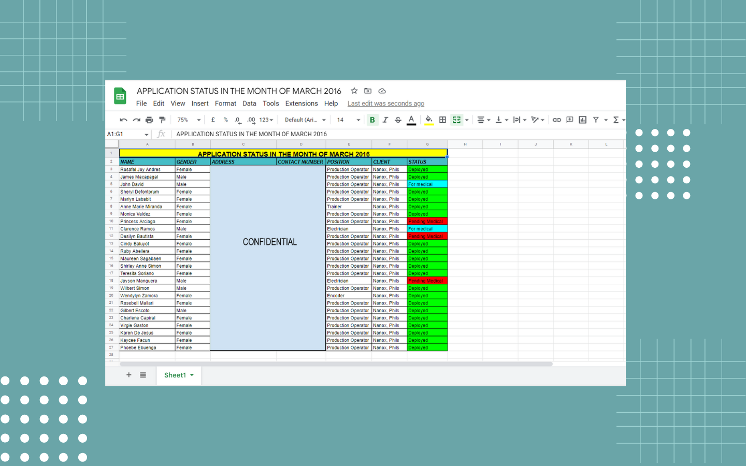Insert a link
The image size is (746, 466).
point(557,120)
